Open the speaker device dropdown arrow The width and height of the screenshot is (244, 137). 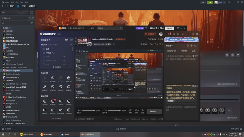pos(107,111)
